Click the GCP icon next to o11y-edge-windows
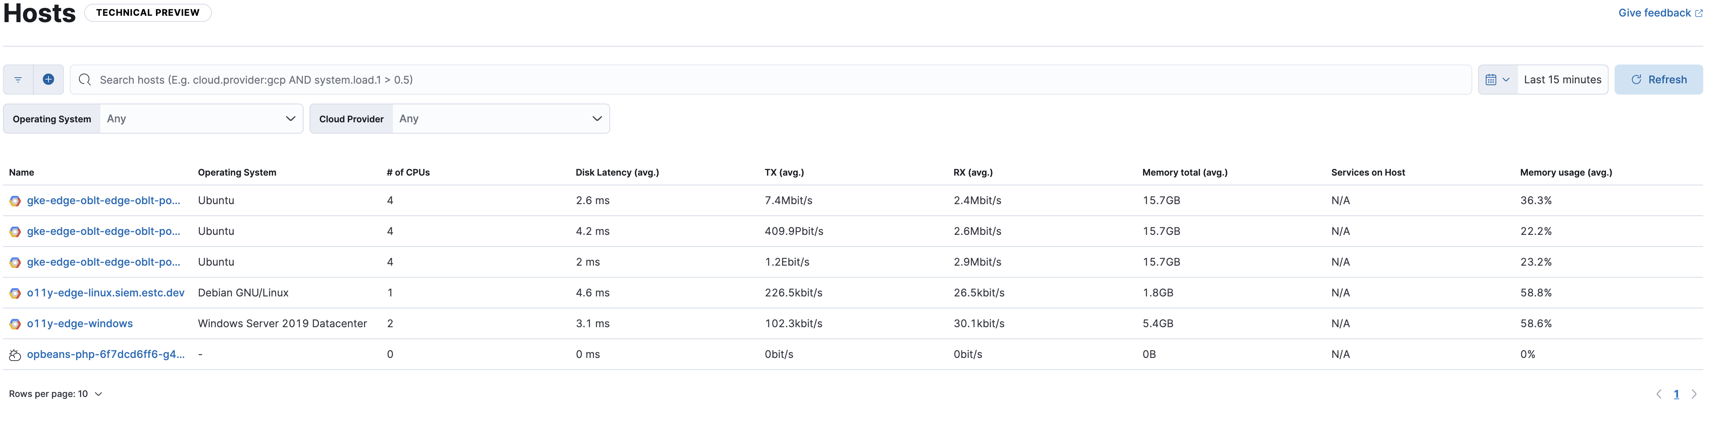 pyautogui.click(x=15, y=323)
